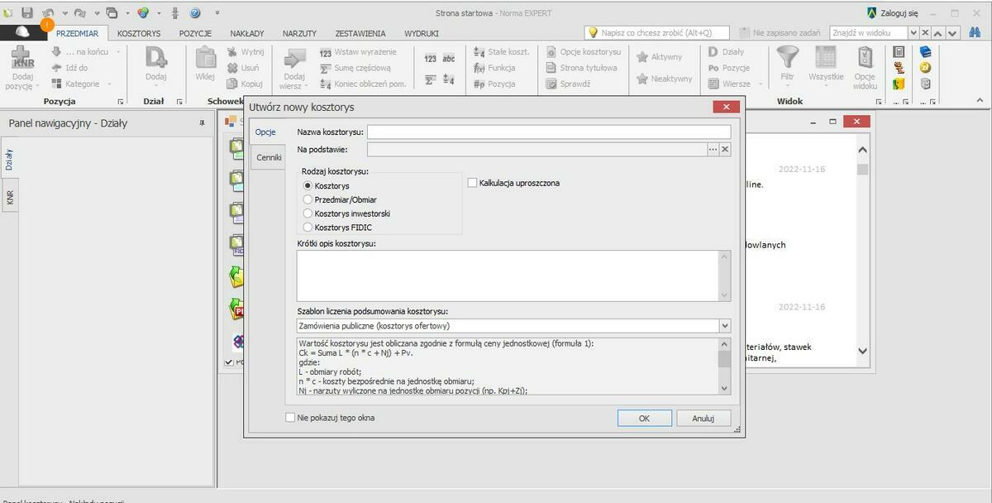Clear the Na podstawie field with X
The width and height of the screenshot is (992, 503).
[x=725, y=150]
